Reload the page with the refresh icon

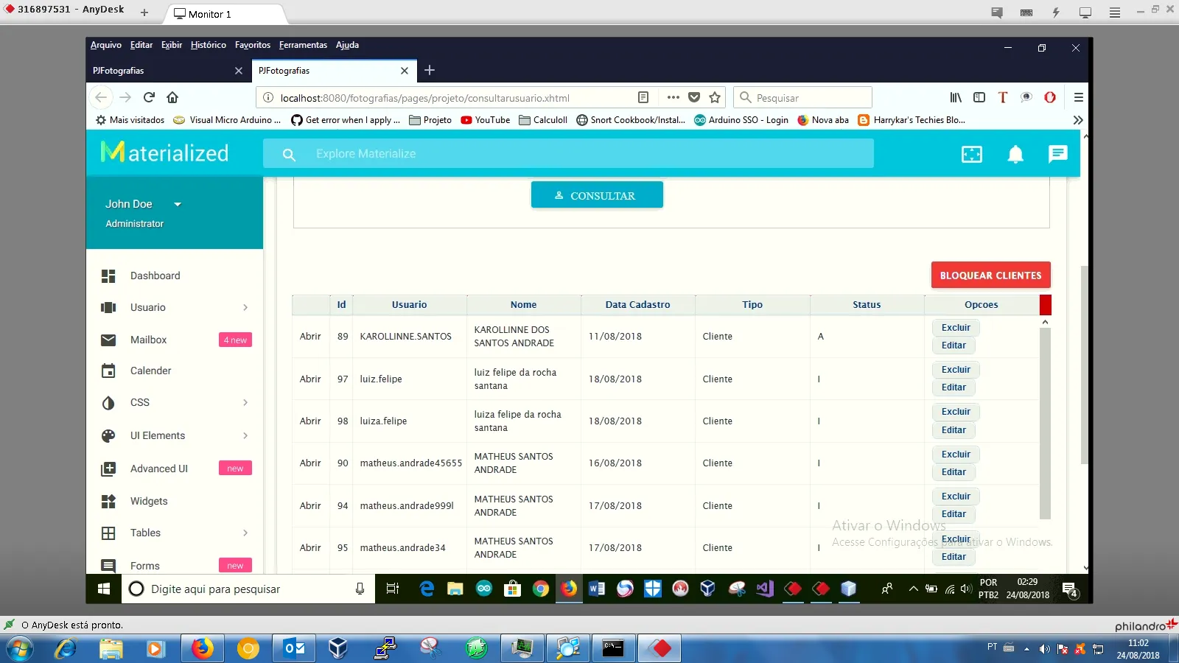point(149,97)
